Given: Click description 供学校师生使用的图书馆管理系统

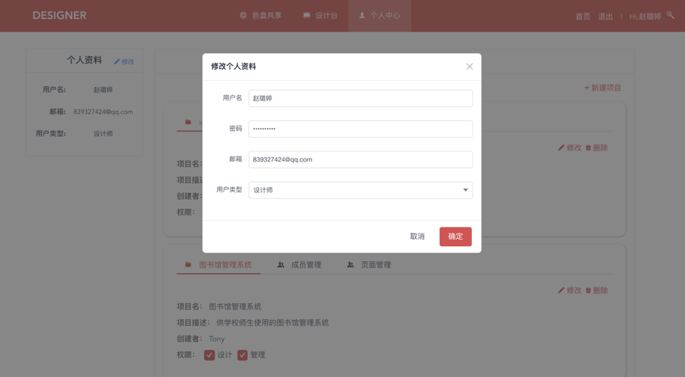Looking at the screenshot, I should (272, 323).
